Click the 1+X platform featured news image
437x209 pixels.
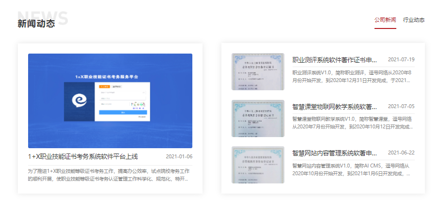pos(110,100)
